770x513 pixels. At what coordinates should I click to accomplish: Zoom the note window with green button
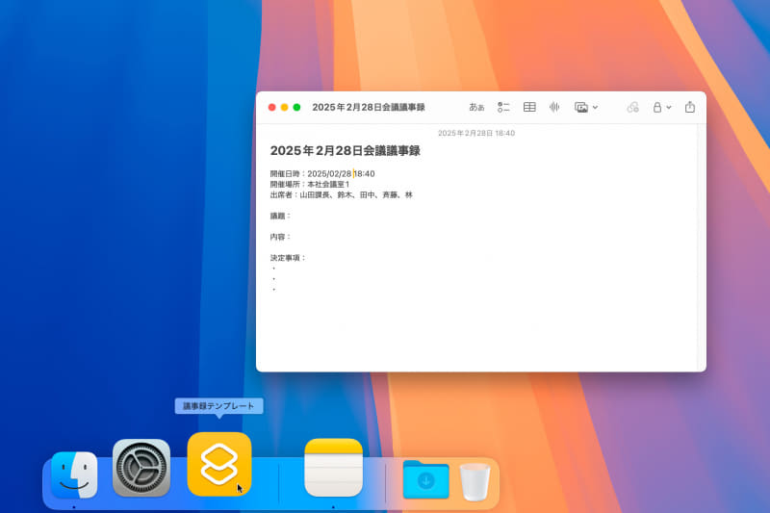point(296,107)
